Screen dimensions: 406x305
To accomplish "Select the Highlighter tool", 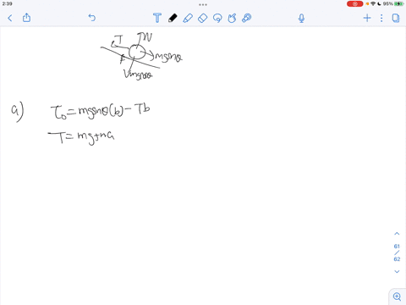I will (188, 18).
